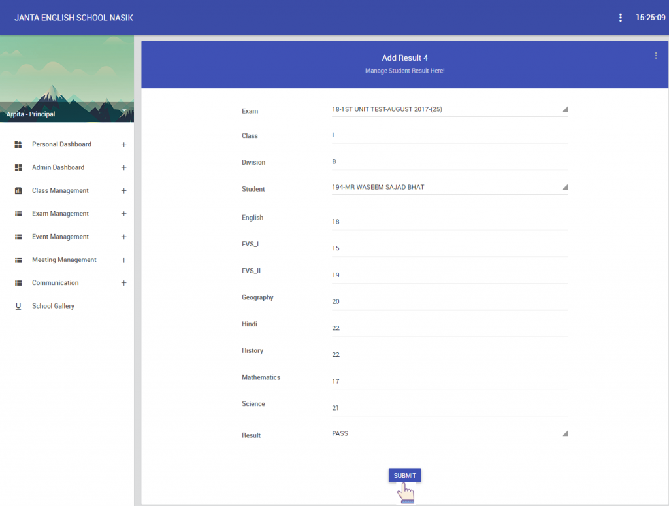Change the Result dropdown from PASS
Screen dimensions: 669x506
(449, 433)
